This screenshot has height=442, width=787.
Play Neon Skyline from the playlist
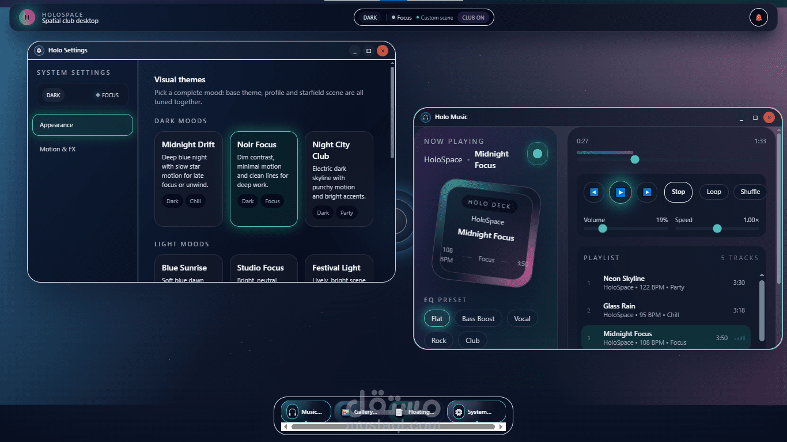[666, 283]
